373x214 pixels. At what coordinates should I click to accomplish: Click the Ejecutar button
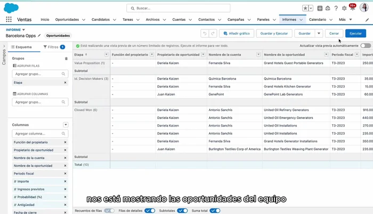[x=355, y=33]
